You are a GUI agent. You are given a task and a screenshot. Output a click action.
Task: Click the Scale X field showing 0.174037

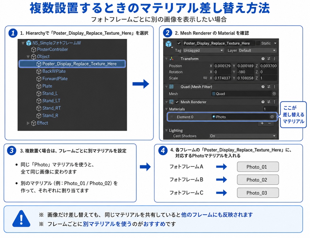(x=223, y=78)
